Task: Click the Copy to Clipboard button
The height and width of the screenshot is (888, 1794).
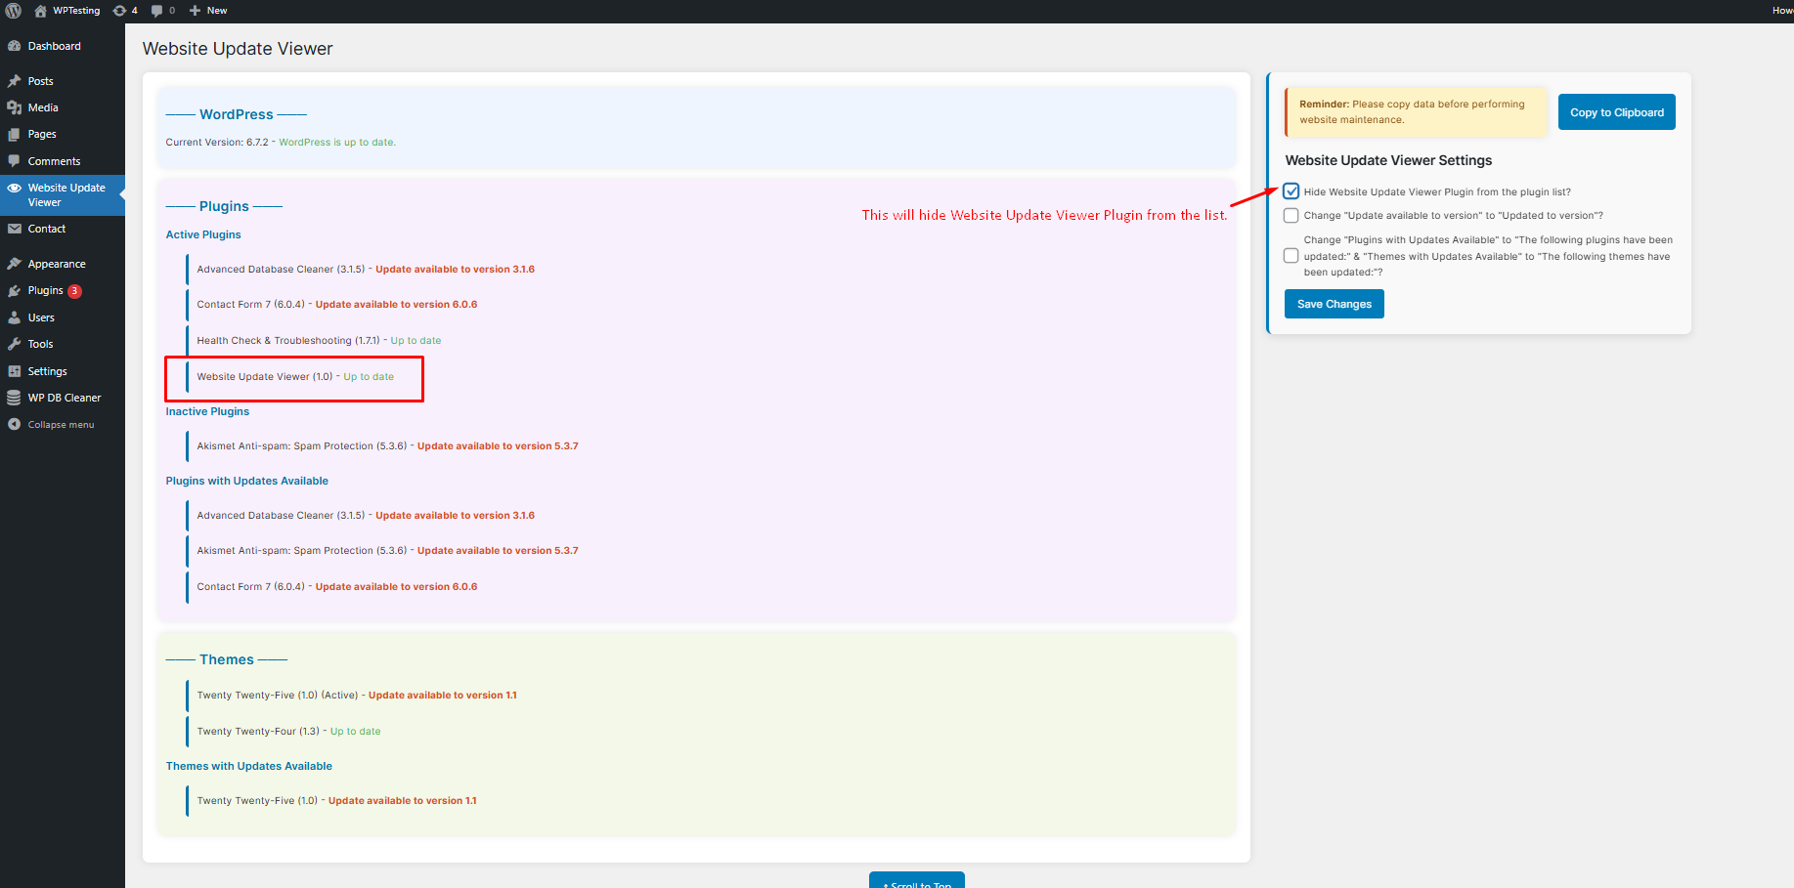Action: [x=1617, y=112]
